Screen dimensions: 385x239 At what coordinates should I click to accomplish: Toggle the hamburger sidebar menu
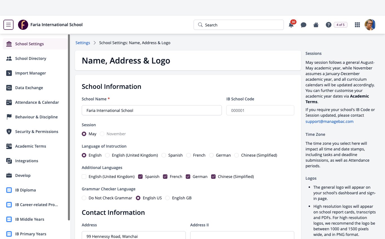click(8, 25)
